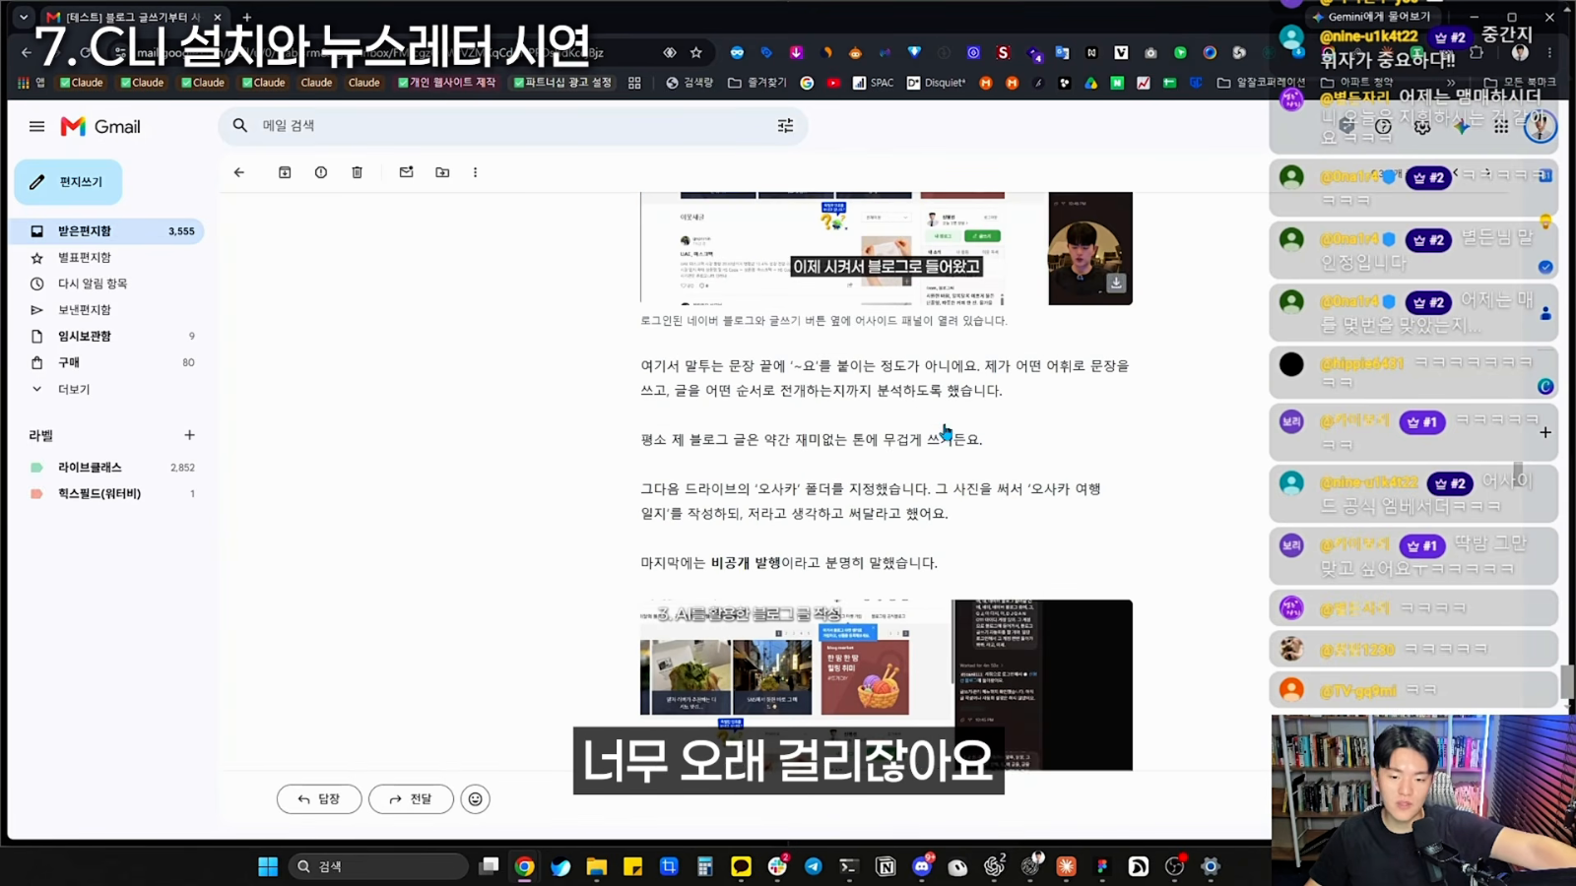This screenshot has height=886, width=1576.
Task: Open the 보낸편지함 sent folder
Action: (x=106, y=310)
